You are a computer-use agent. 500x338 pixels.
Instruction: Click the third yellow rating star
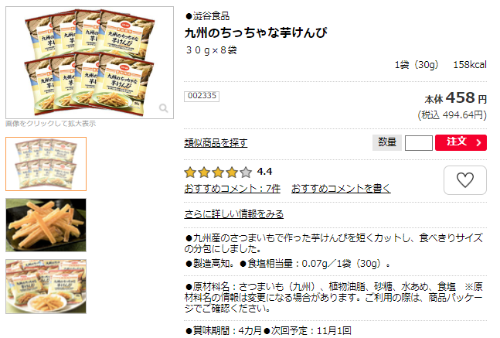[x=218, y=172]
